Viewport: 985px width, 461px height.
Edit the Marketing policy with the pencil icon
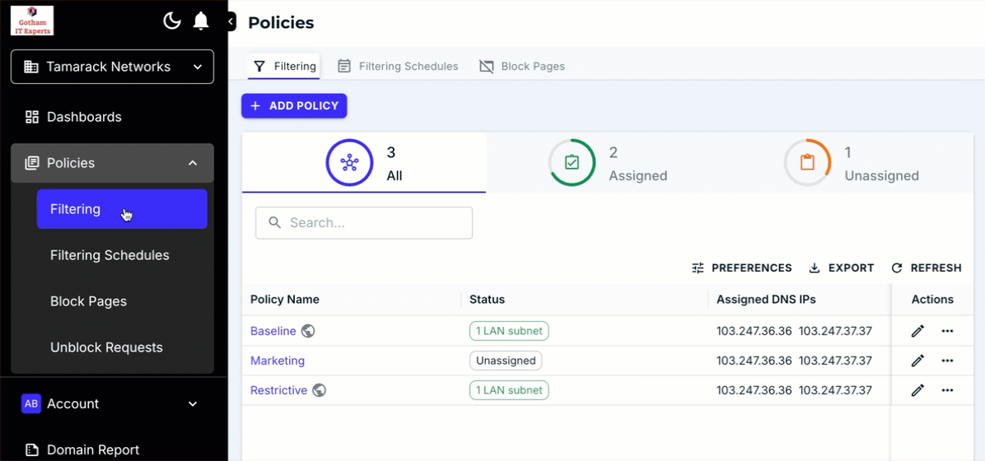(917, 361)
